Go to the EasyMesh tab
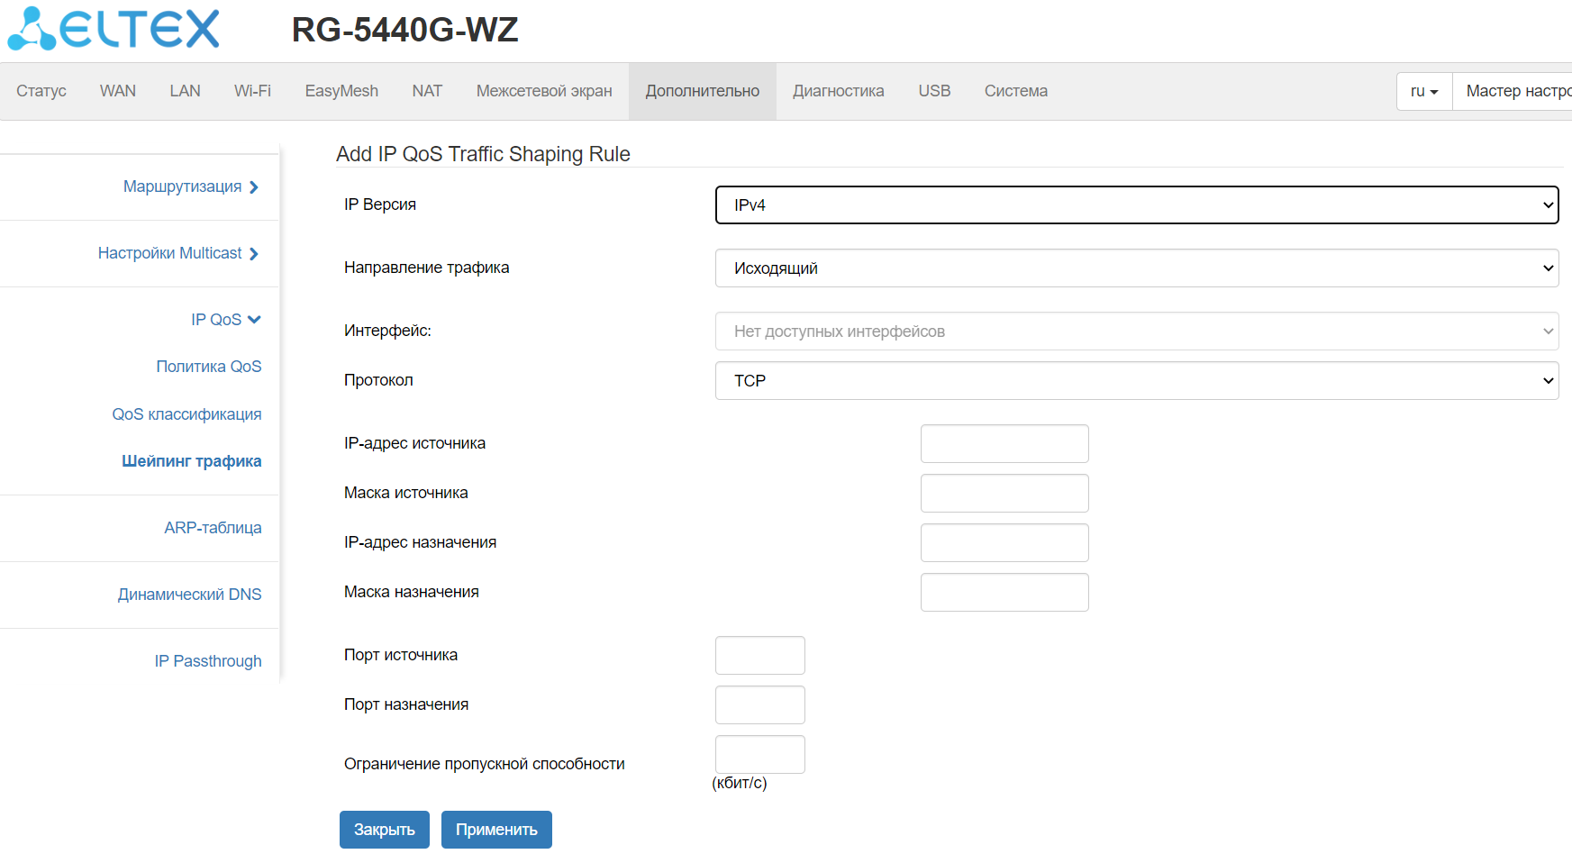Screen dimensions: 1572x863 click(341, 91)
